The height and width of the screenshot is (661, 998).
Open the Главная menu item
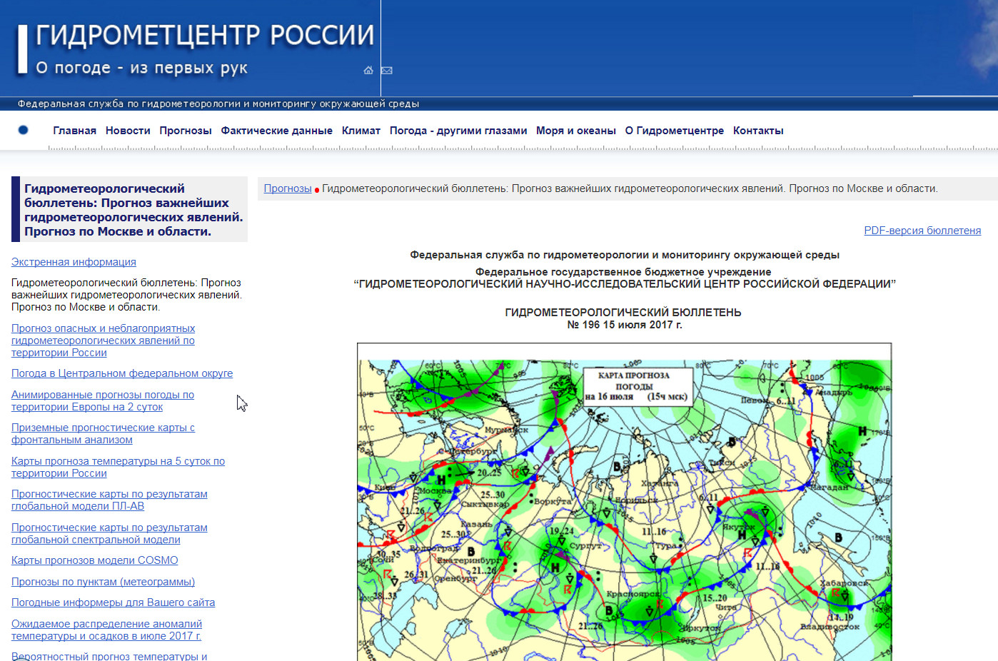74,131
